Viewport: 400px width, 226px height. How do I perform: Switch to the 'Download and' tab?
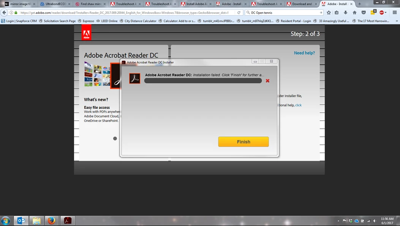click(x=302, y=4)
